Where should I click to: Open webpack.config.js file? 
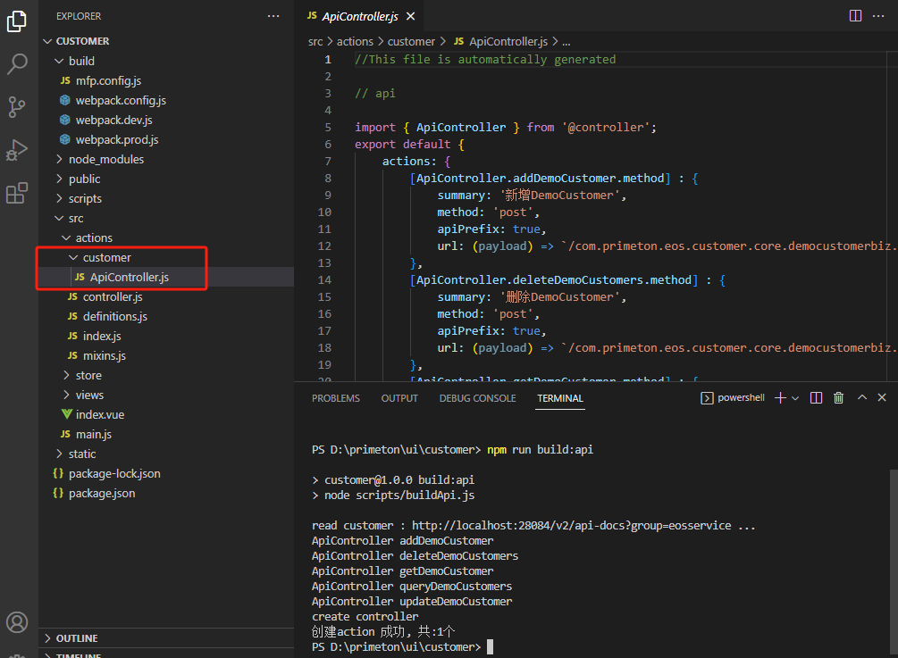coord(120,100)
